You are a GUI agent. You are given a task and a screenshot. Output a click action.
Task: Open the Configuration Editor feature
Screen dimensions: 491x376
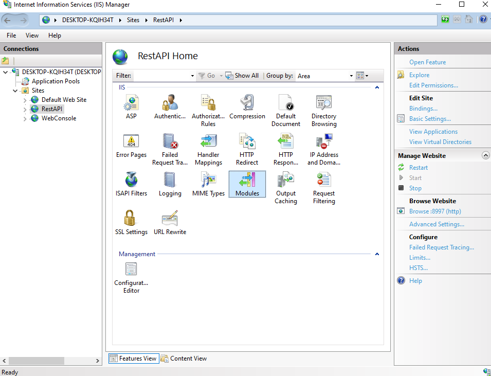[x=131, y=278]
